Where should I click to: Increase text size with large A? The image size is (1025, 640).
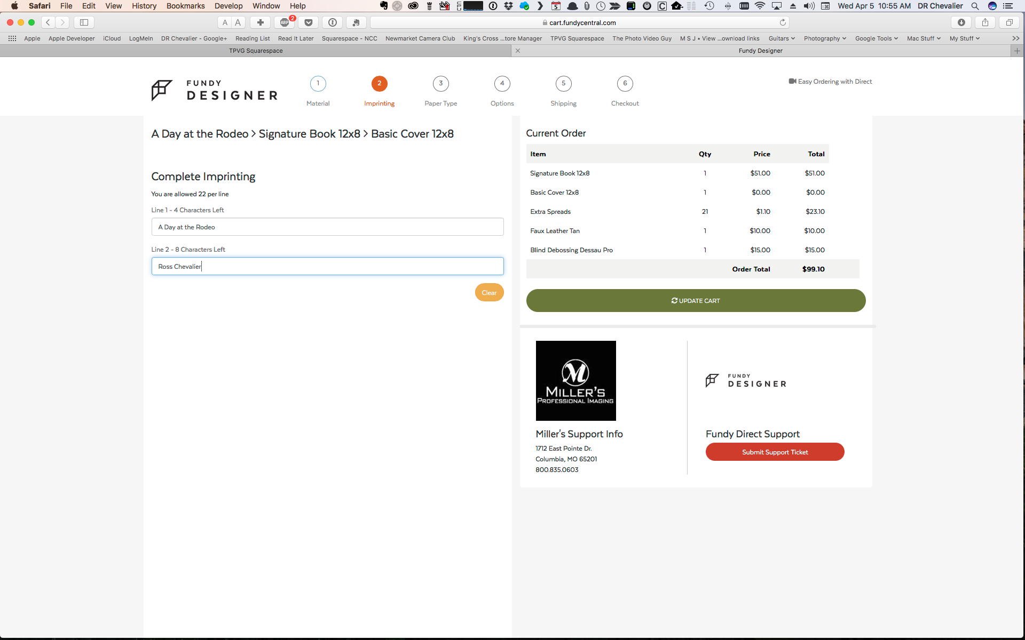(x=238, y=22)
